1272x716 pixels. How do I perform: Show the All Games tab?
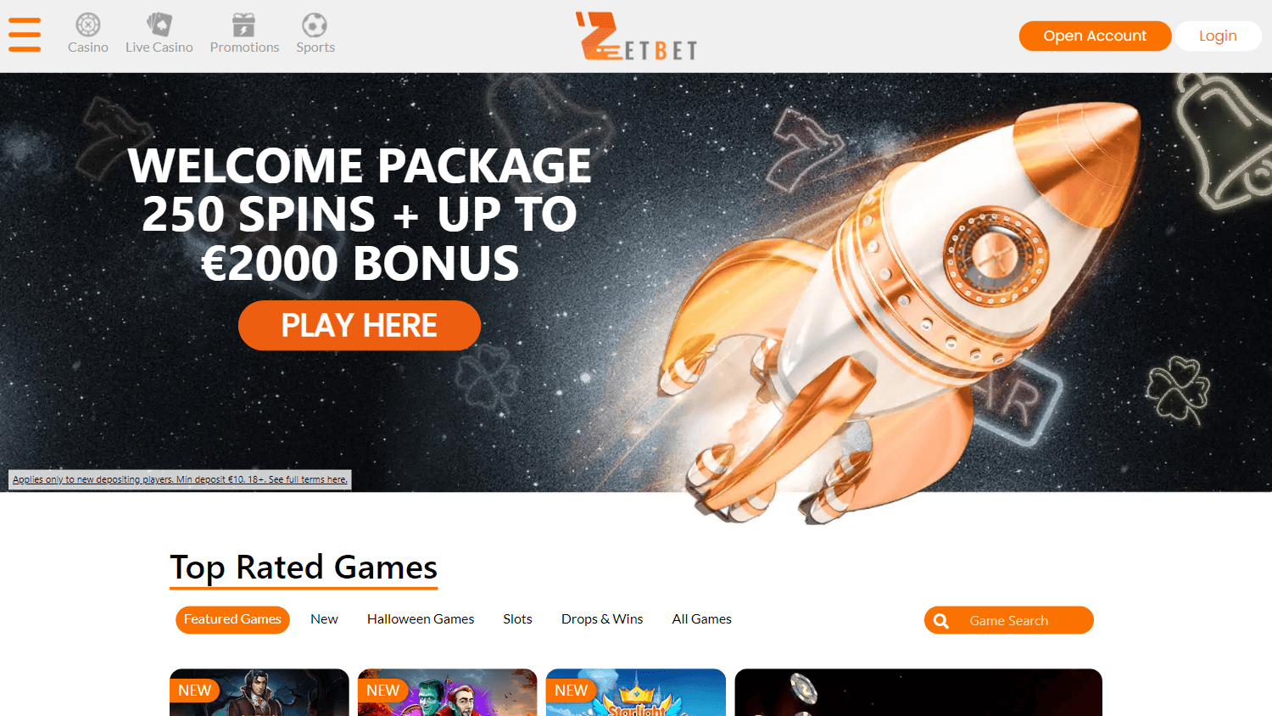point(701,619)
